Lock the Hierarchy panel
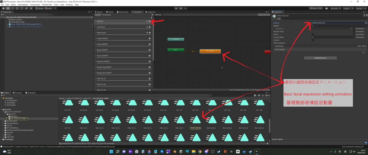This screenshot has height=155, width=368. [89, 12]
